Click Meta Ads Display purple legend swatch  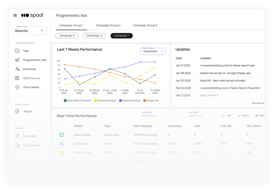[121, 101]
